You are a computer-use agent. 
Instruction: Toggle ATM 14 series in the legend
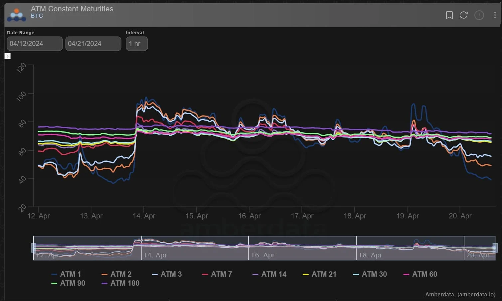tap(269, 274)
